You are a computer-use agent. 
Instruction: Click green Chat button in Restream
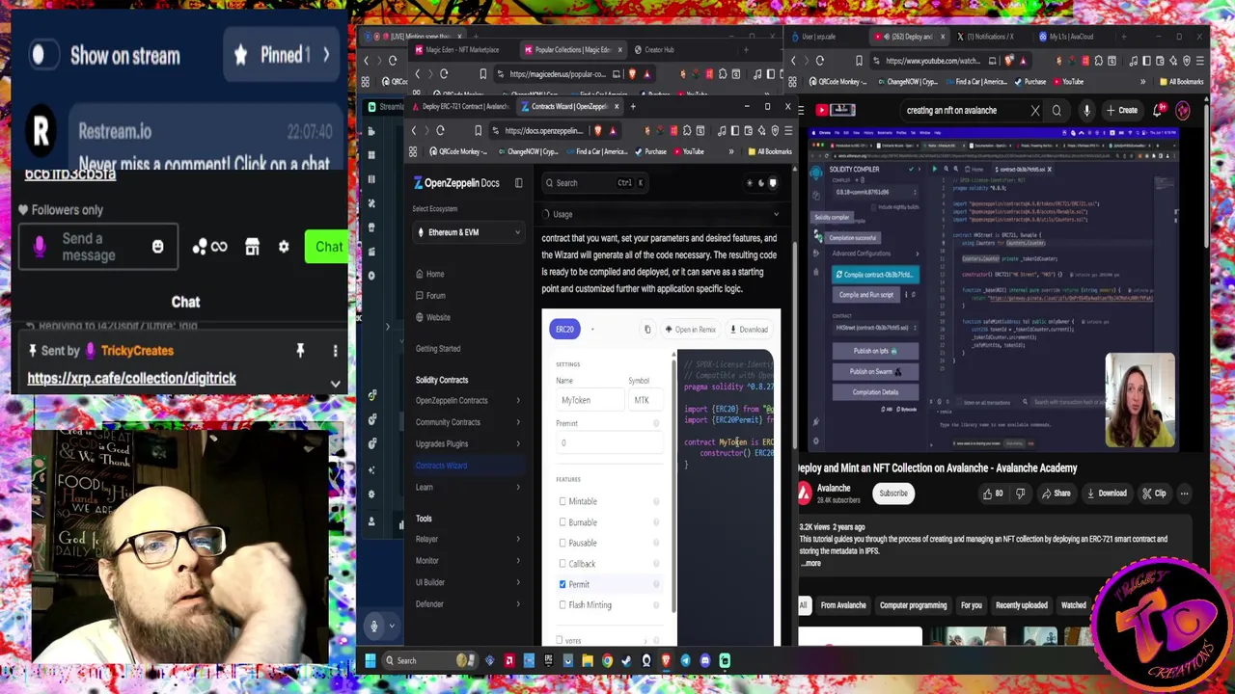[328, 247]
